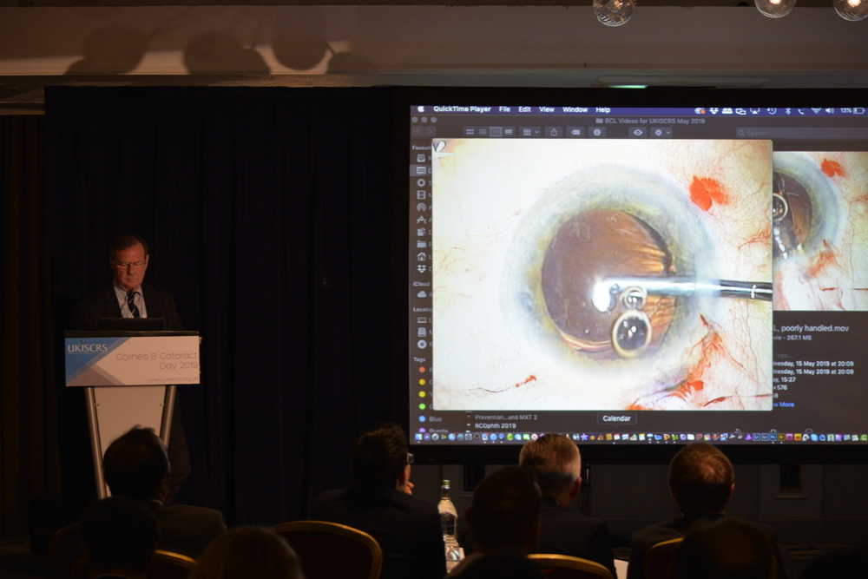
Task: Open the Edit menu
Action: 524,109
